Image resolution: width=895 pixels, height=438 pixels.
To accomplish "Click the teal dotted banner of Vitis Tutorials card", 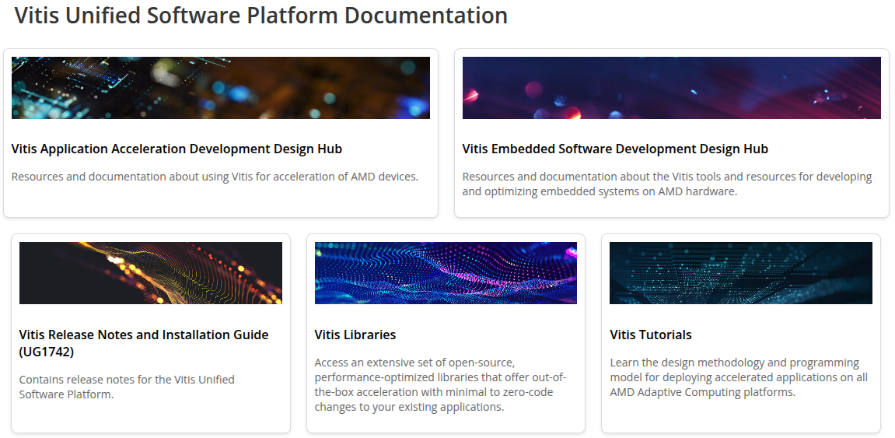I will tap(741, 273).
